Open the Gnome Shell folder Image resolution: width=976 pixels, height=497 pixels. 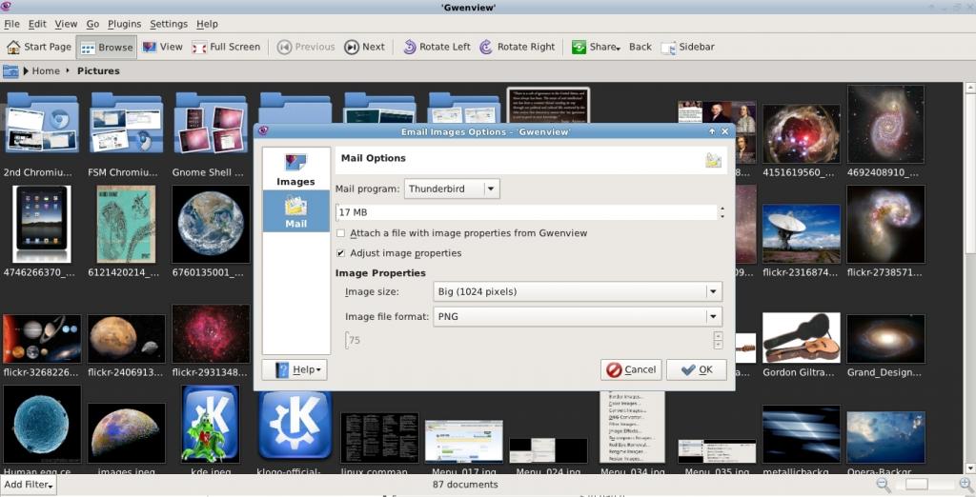pos(211,123)
